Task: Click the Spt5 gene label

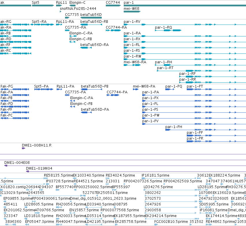Action: pyautogui.click(x=36, y=3)
